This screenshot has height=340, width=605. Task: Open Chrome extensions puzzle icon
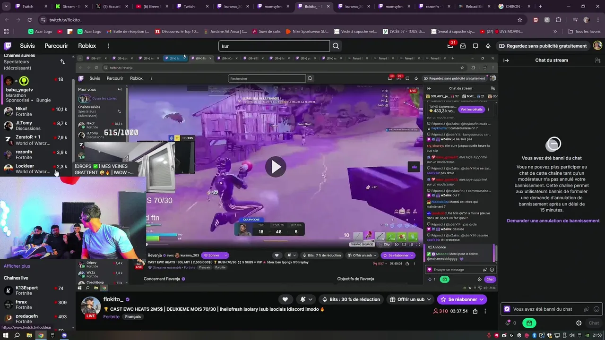click(x=559, y=20)
